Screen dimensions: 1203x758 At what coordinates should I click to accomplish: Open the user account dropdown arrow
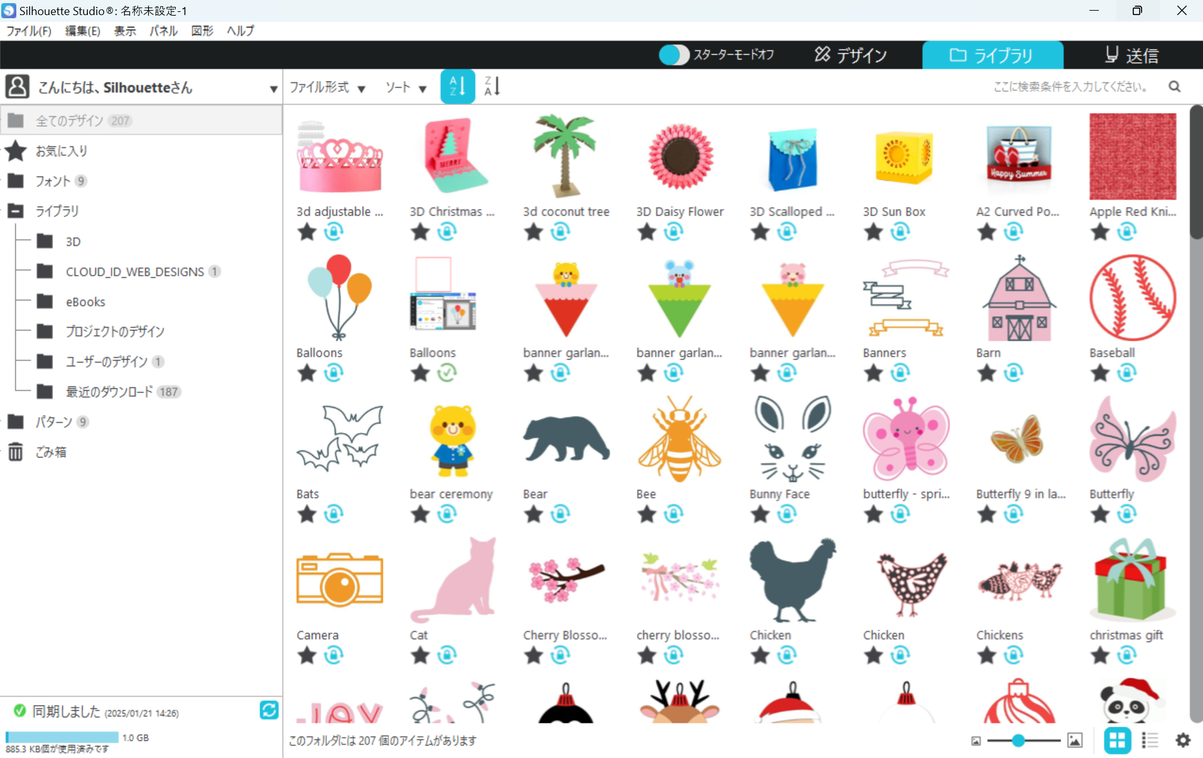click(274, 89)
